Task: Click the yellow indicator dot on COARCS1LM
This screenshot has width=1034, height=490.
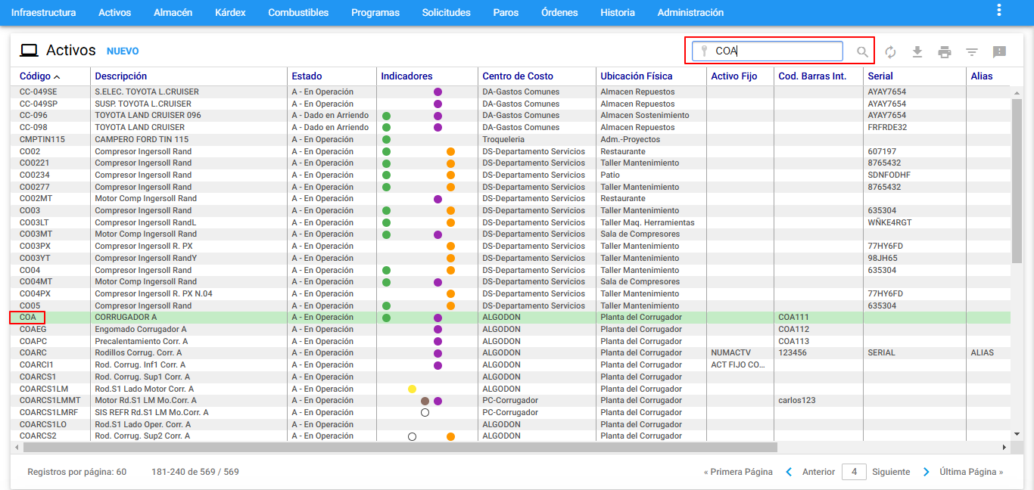Action: 412,389
